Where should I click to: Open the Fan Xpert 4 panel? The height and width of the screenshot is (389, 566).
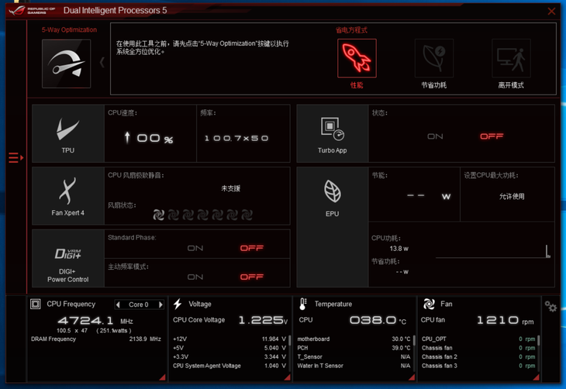68,196
